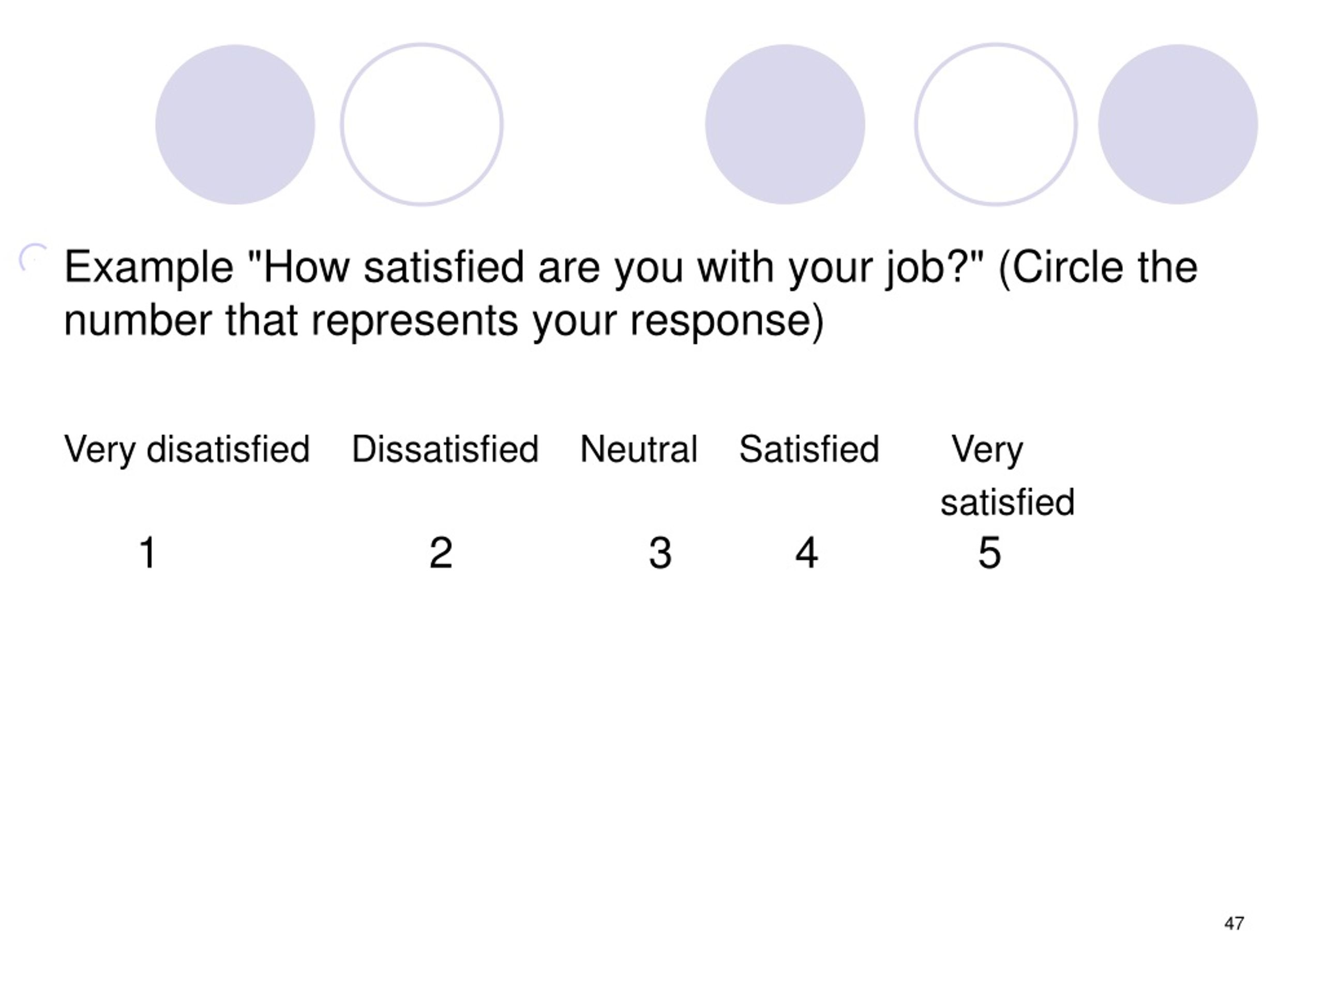This screenshot has width=1324, height=993.
Task: Click the Neutral label
Action: pos(639,449)
